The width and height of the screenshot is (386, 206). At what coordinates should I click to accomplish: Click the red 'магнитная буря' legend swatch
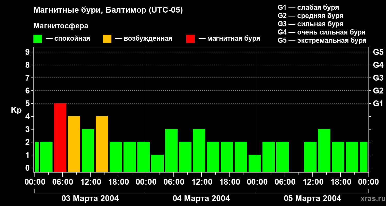coord(191,39)
